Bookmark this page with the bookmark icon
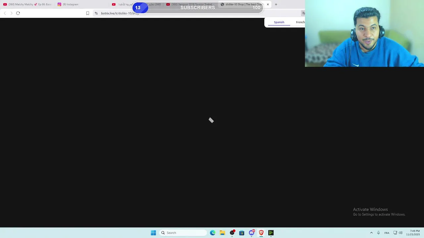This screenshot has width=424, height=238. [87, 13]
